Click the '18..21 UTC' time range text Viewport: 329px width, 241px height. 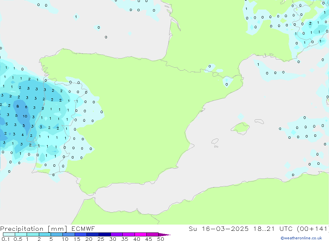(273, 229)
